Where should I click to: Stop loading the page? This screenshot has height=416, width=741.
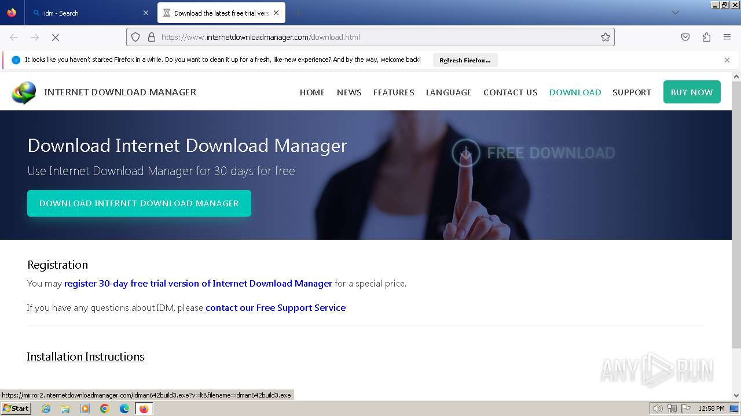[56, 37]
